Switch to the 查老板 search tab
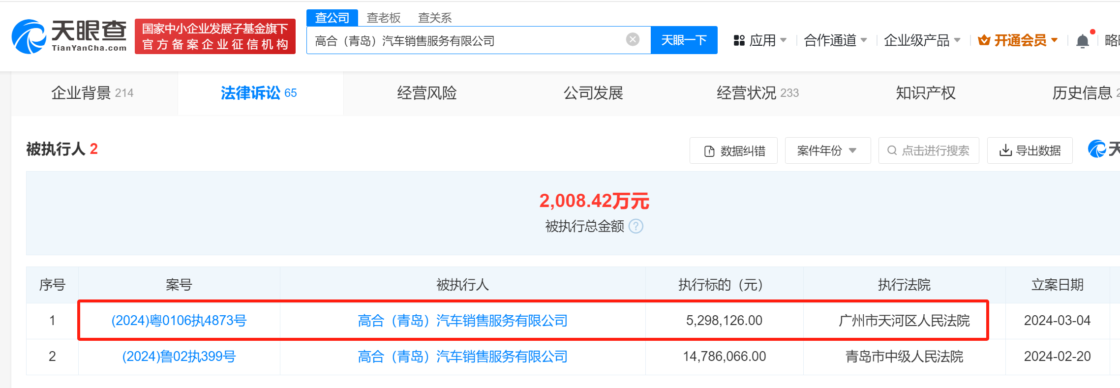1120x388 pixels. 384,18
